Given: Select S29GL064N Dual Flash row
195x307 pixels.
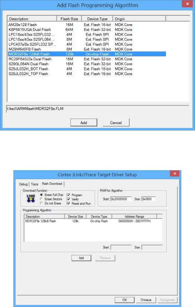Looking at the screenshot, I should click(x=87, y=64).
